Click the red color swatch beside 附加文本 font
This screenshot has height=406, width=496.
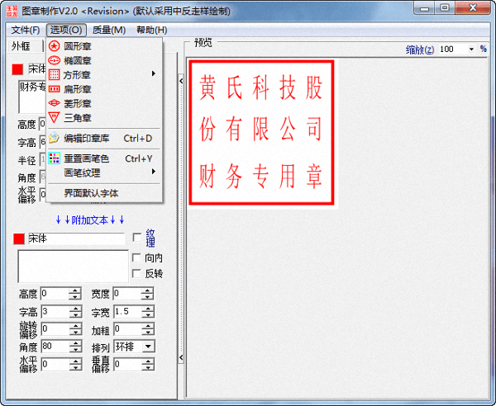pos(19,238)
